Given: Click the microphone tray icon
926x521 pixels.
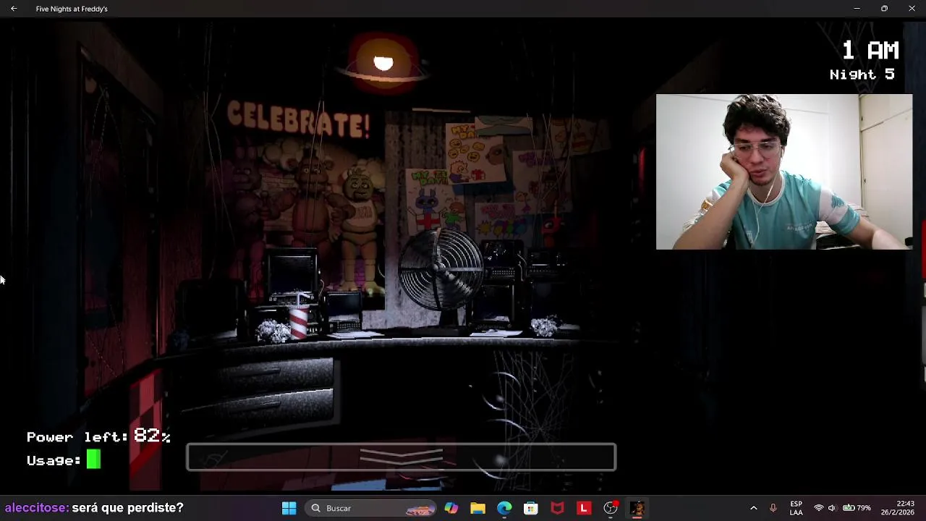Looking at the screenshot, I should [x=773, y=508].
